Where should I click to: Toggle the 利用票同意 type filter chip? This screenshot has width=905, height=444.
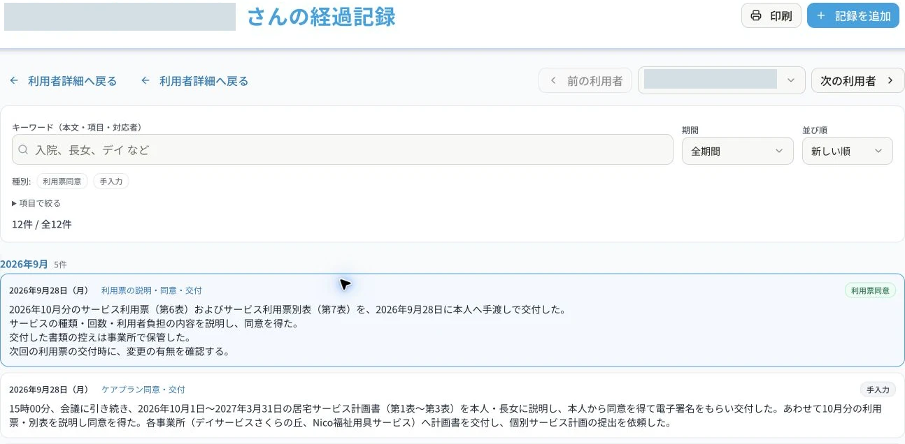coord(62,182)
